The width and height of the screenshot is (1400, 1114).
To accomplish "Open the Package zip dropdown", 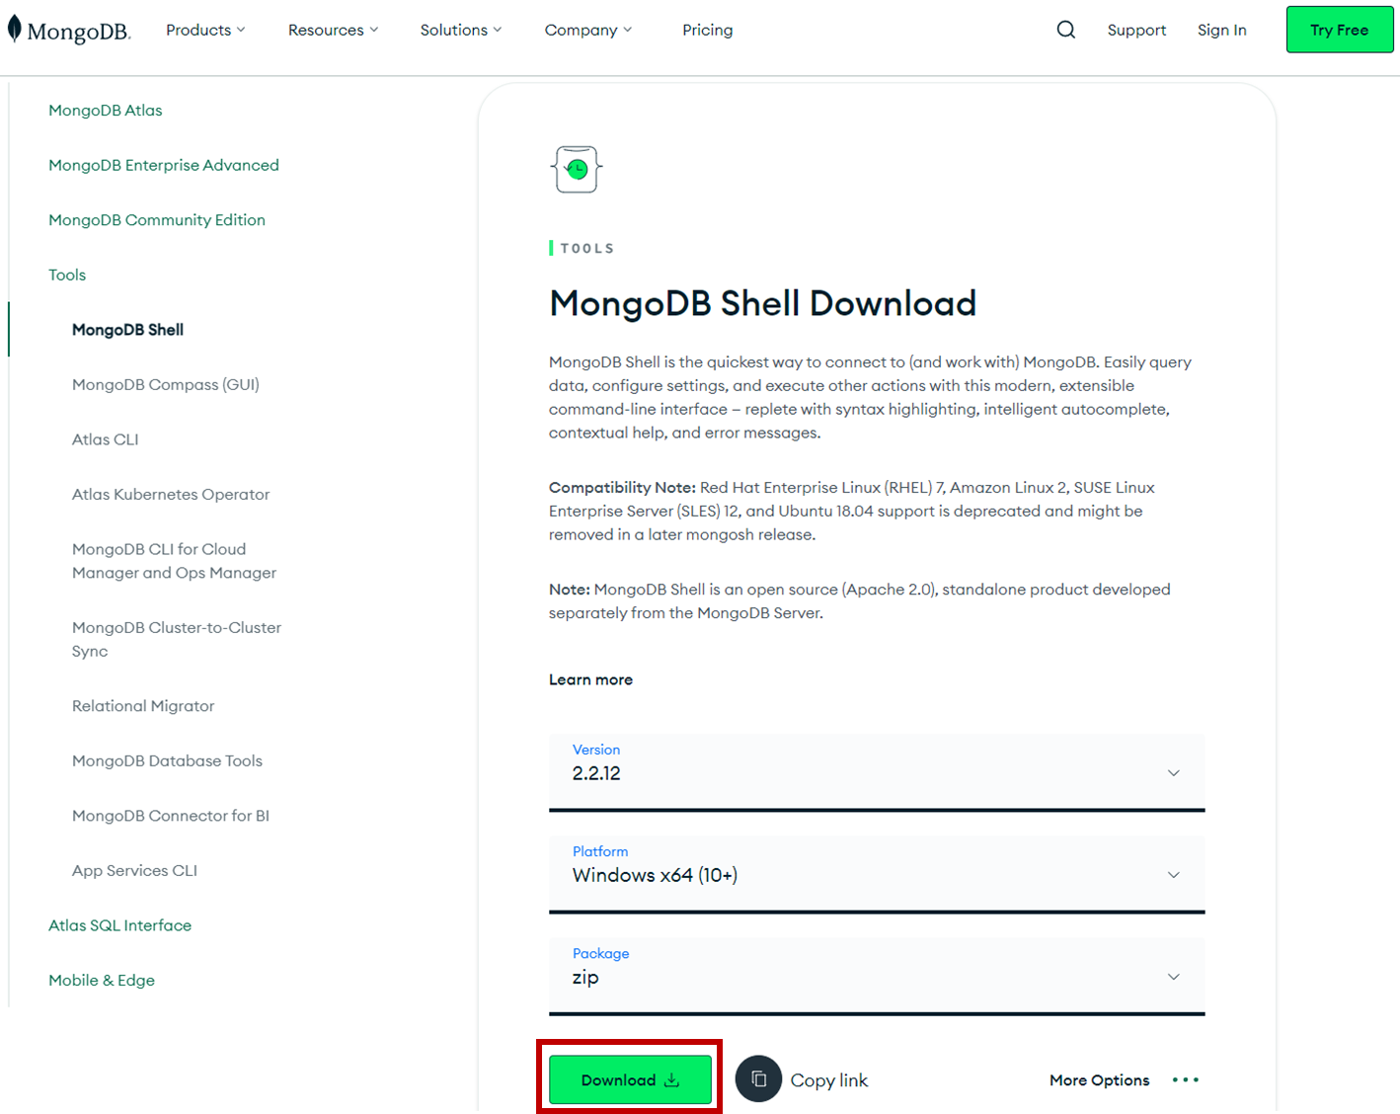I will tap(877, 976).
